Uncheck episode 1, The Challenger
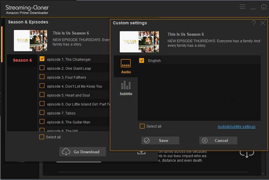 [x=42, y=59]
